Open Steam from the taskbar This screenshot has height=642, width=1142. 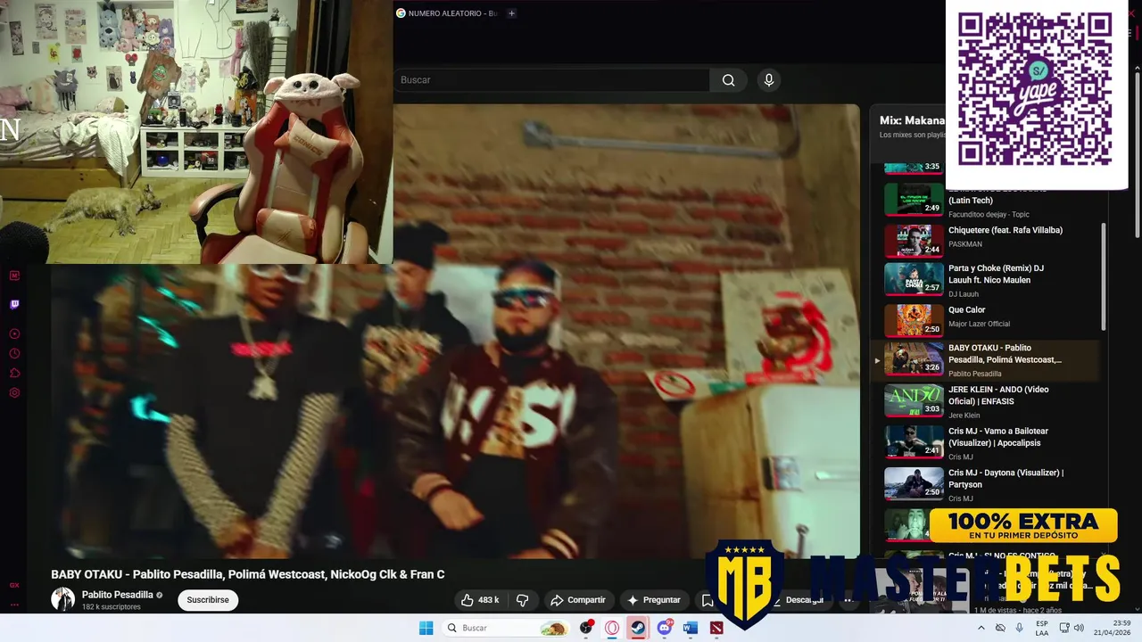pyautogui.click(x=638, y=628)
